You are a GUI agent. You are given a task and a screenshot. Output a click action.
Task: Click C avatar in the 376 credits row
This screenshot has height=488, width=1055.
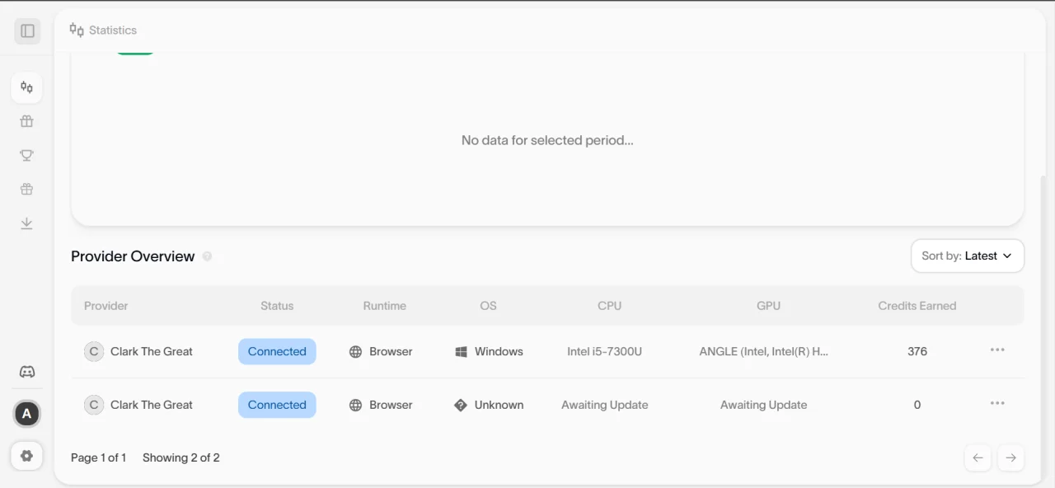pos(94,351)
